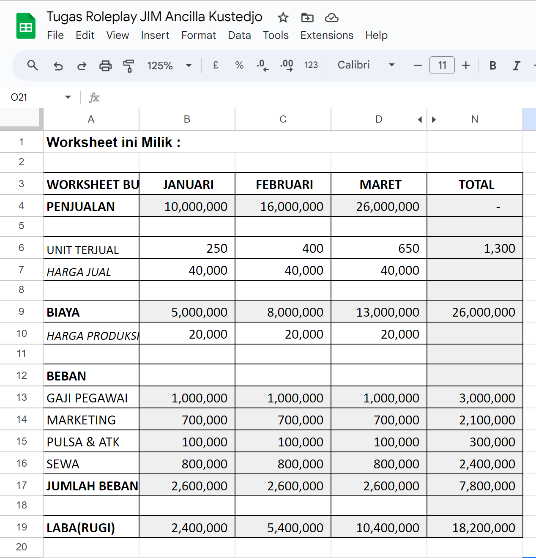Select the cell with 18,200,000
This screenshot has height=558, width=536.
coord(475,527)
